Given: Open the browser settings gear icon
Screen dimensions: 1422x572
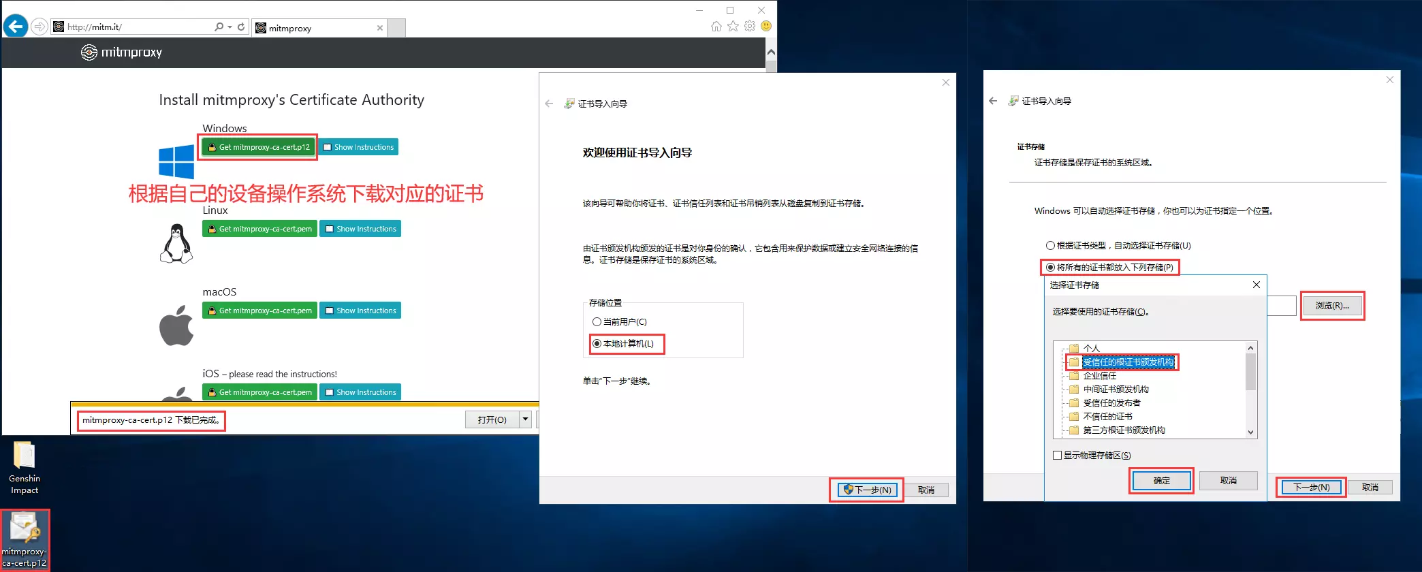Looking at the screenshot, I should coord(750,26).
